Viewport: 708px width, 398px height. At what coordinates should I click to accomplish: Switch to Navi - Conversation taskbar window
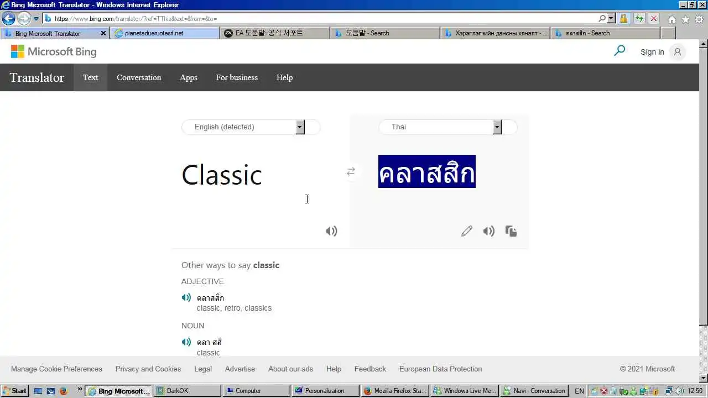(534, 391)
